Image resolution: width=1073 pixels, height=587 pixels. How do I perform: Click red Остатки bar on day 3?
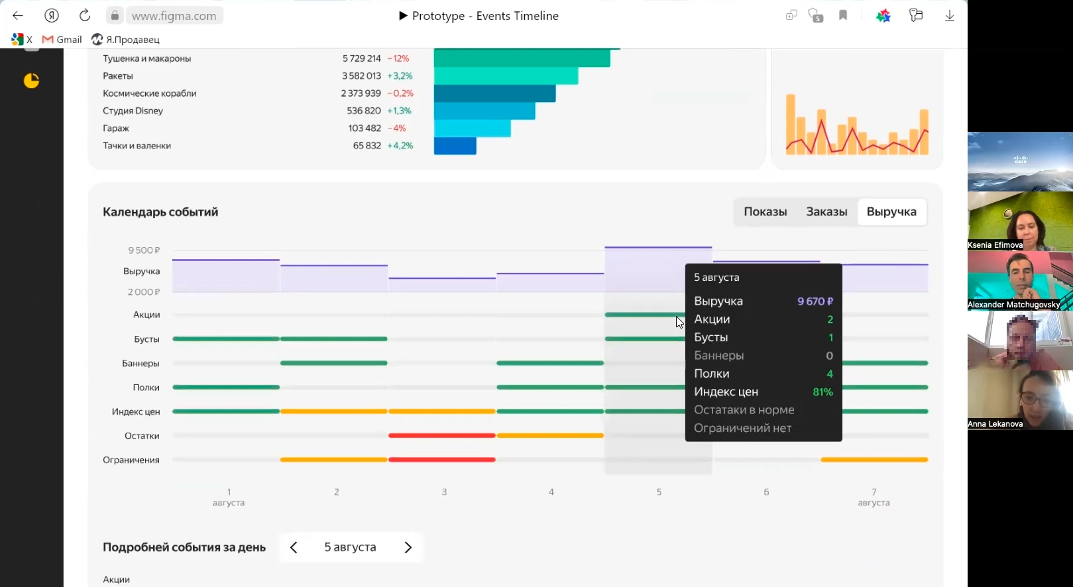tap(442, 435)
